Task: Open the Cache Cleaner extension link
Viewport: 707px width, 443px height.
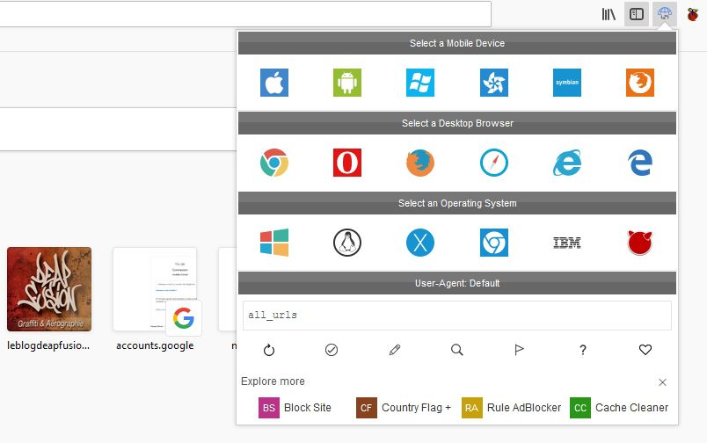Action: tap(619, 408)
